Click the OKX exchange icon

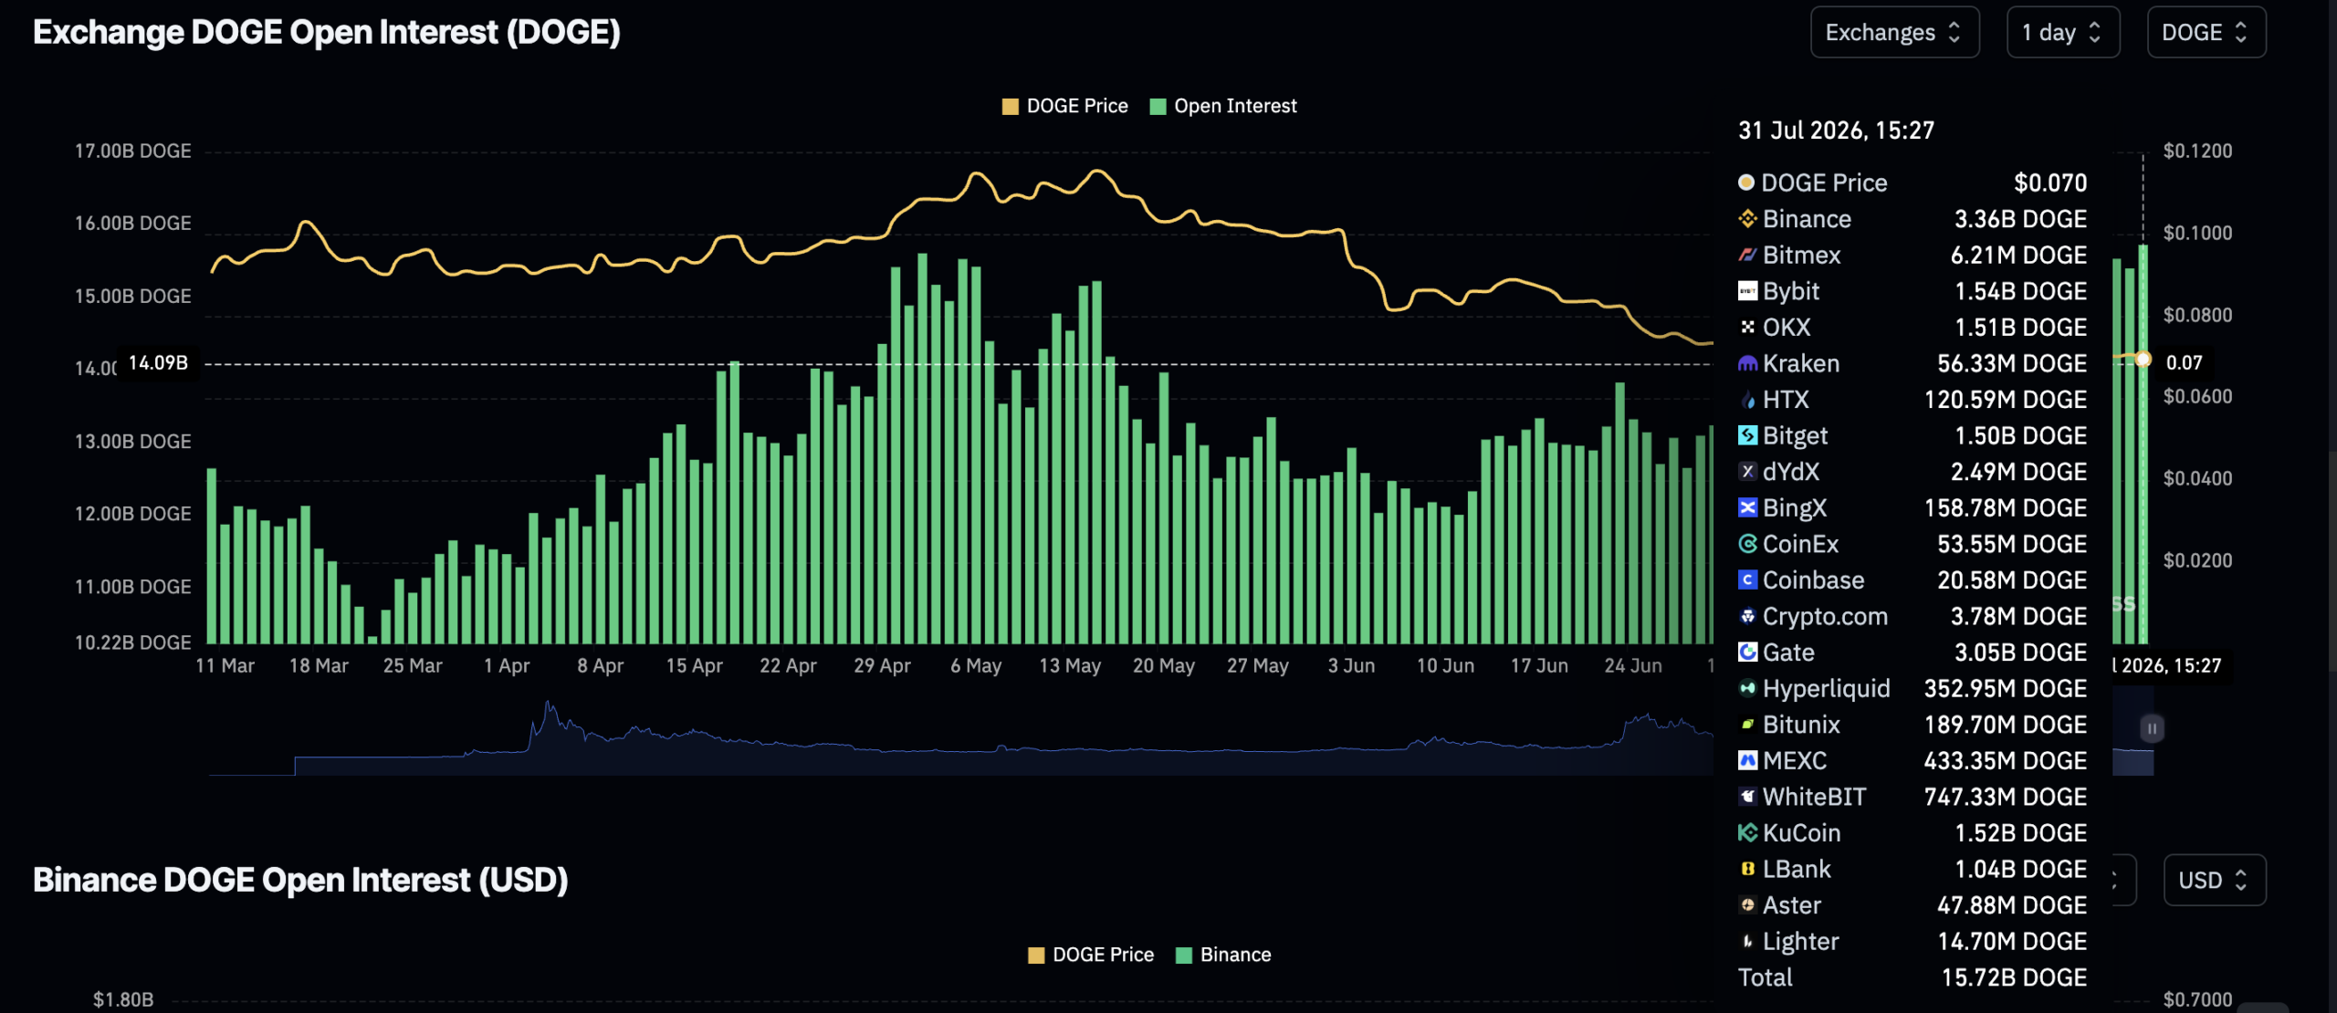click(x=1747, y=327)
